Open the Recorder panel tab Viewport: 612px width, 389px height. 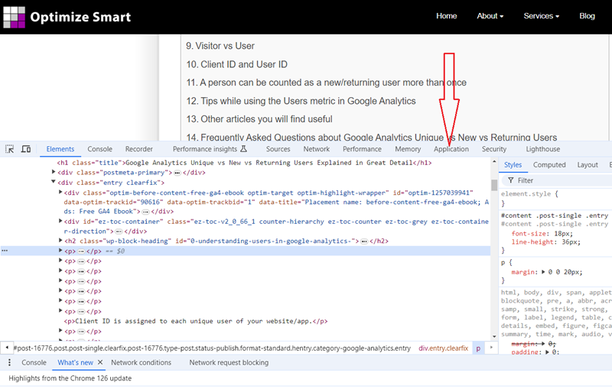click(139, 149)
